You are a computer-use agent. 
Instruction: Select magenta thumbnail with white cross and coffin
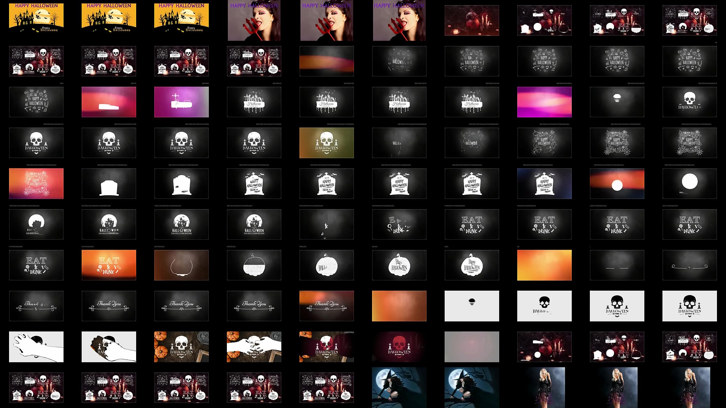[181, 102]
